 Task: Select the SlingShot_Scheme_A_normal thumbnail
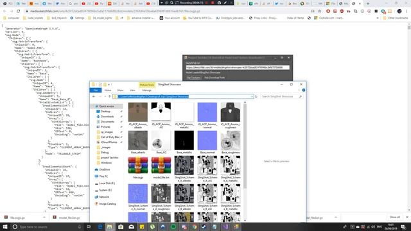pyautogui.click(x=138, y=194)
